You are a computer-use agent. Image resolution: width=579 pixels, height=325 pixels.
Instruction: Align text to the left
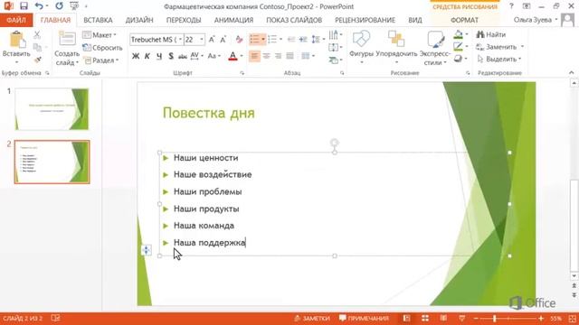pos(254,56)
